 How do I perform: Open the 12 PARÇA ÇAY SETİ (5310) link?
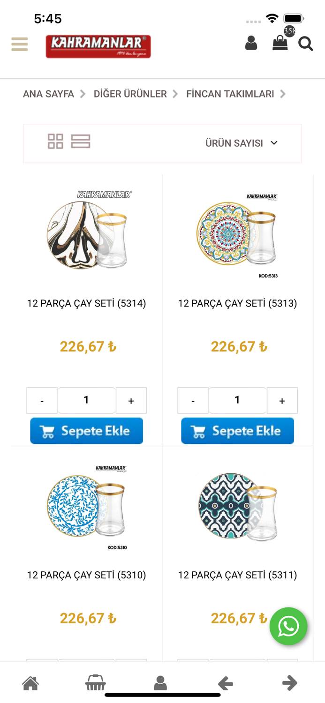tap(86, 575)
